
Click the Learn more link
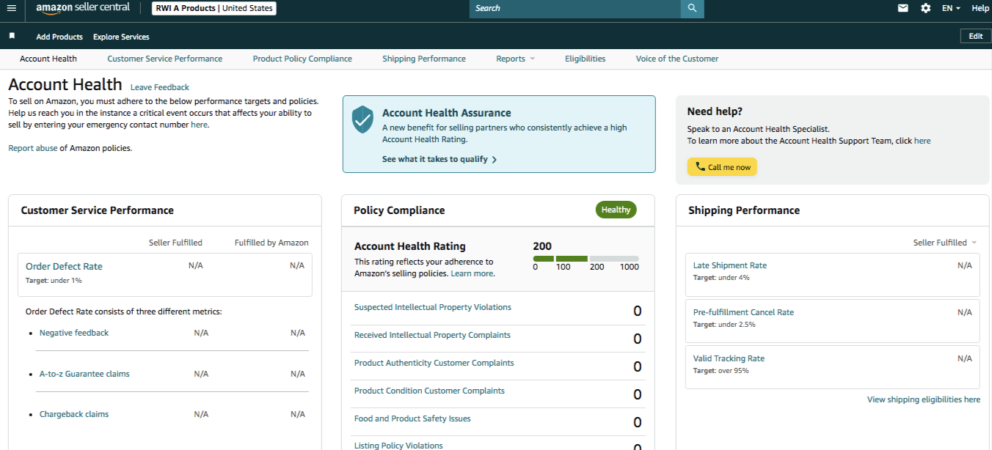tap(473, 273)
